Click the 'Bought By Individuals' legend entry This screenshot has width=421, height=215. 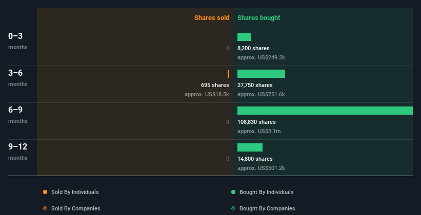(x=263, y=192)
